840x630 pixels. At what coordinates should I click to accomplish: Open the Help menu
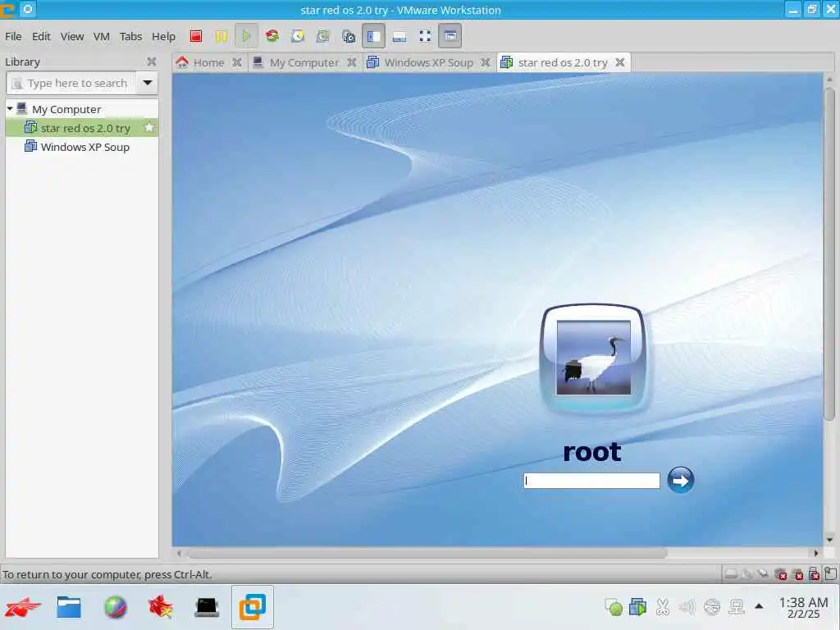pos(163,36)
